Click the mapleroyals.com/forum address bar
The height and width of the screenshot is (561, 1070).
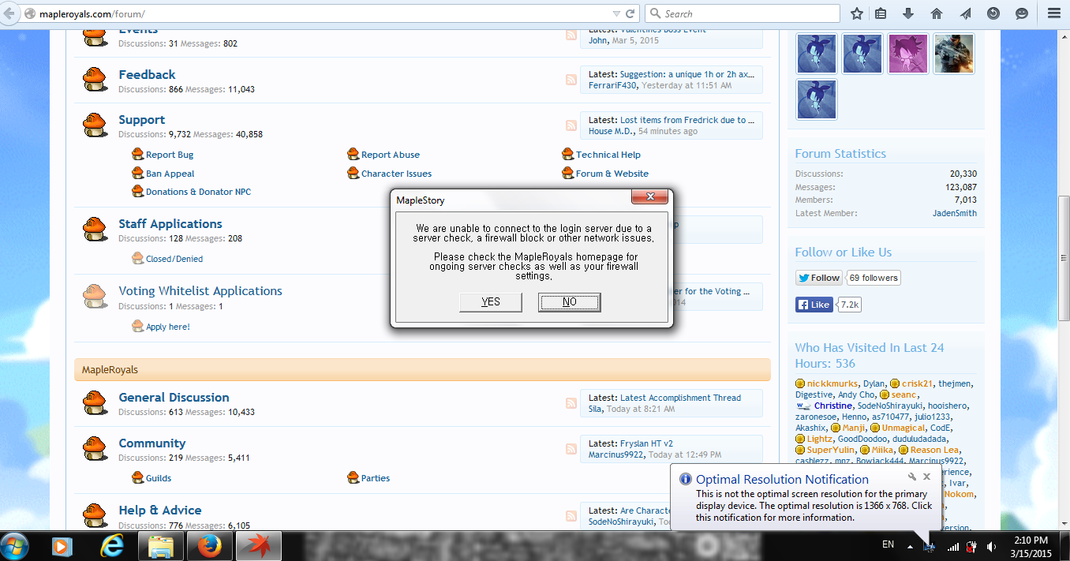tap(316, 14)
